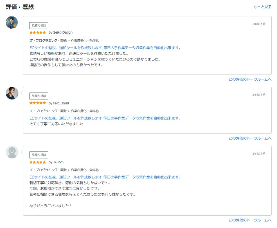Click the 見積り相談 tag in Seiko Design's review

point(39,25)
